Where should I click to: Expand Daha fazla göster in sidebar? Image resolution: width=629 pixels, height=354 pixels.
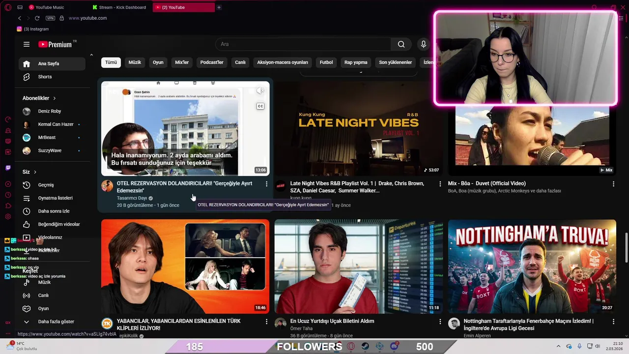point(52,322)
